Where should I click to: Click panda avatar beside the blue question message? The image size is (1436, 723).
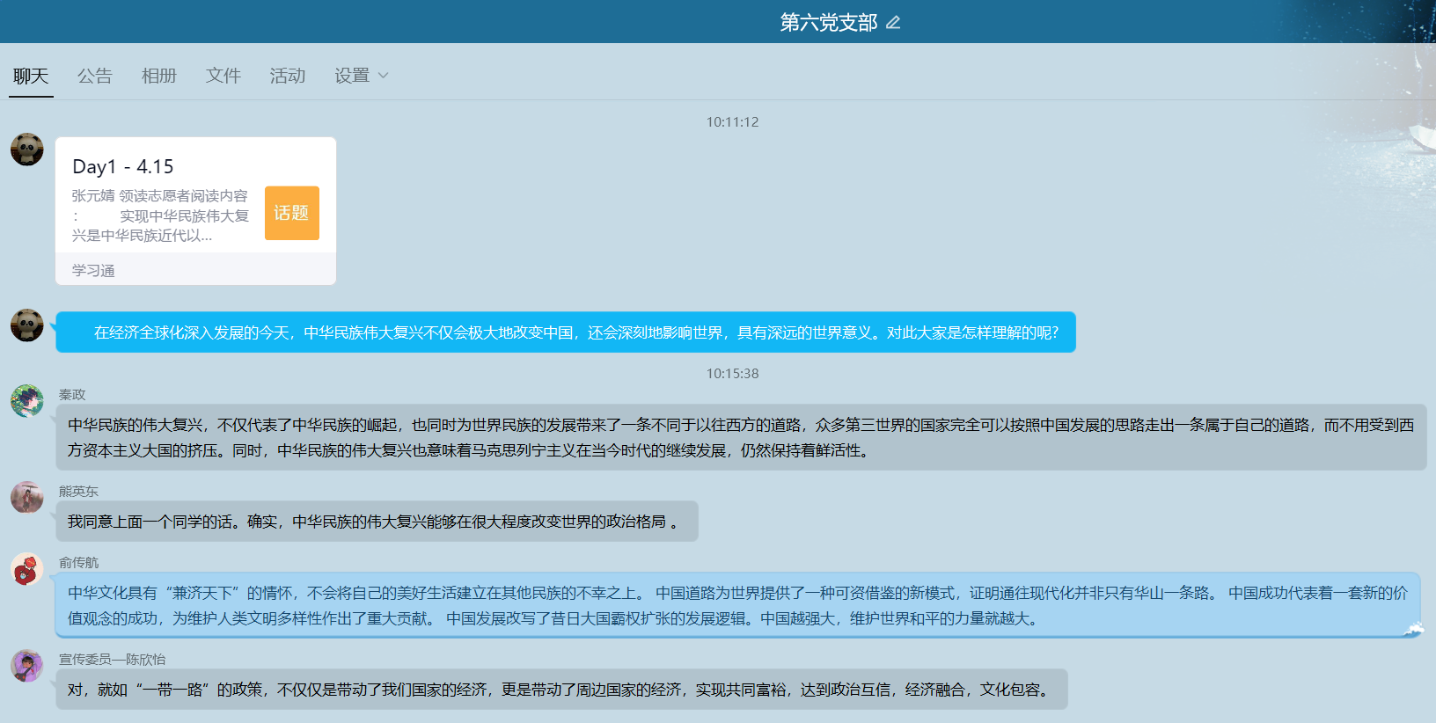point(27,325)
